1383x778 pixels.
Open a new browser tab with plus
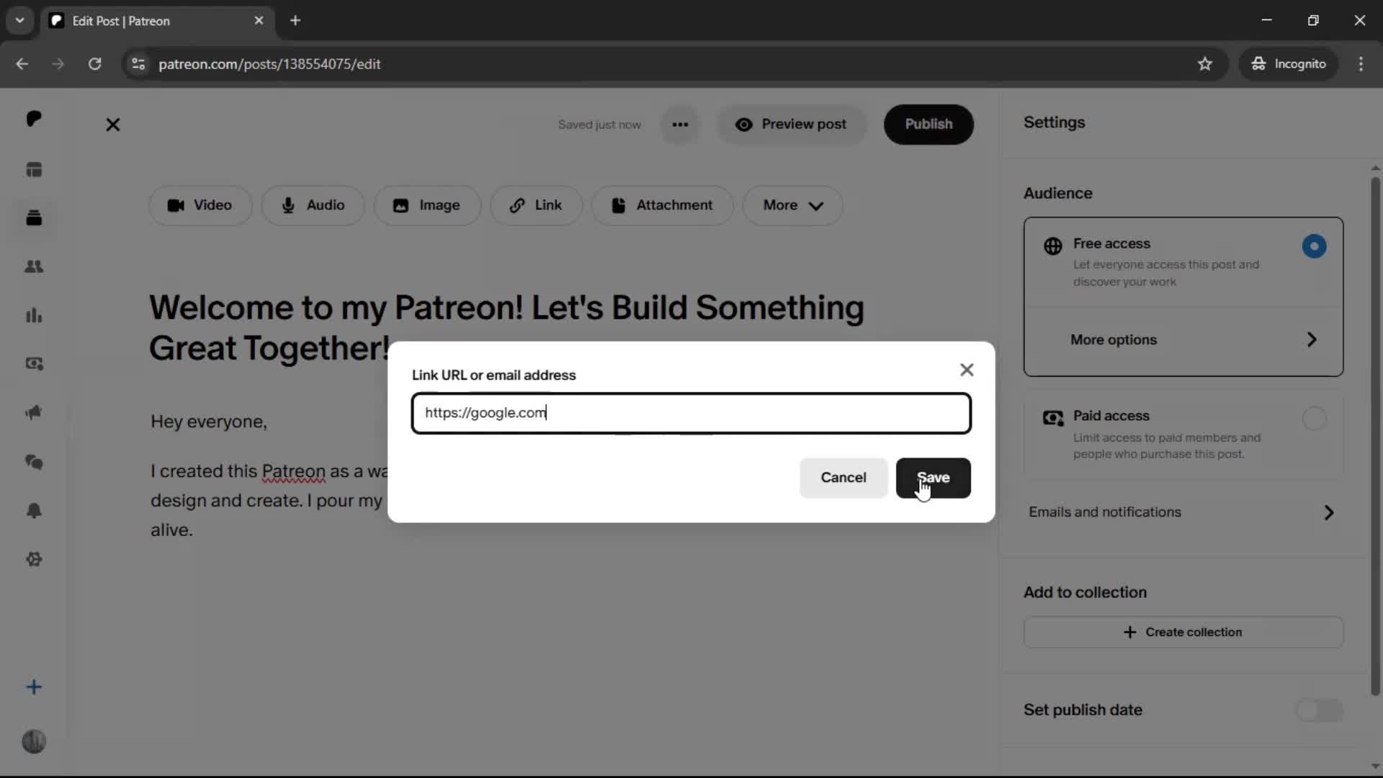[x=295, y=21]
